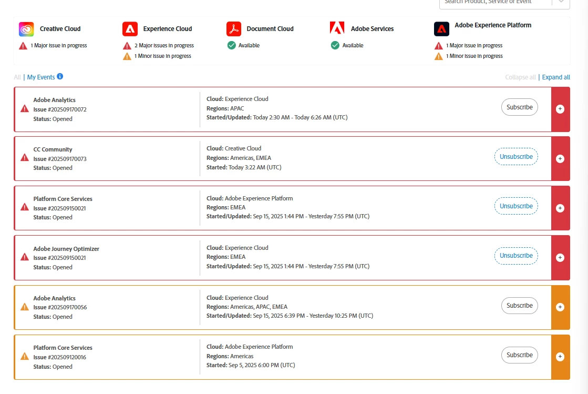
Task: Click the Experience Cloud logo icon
Action: coord(130,29)
